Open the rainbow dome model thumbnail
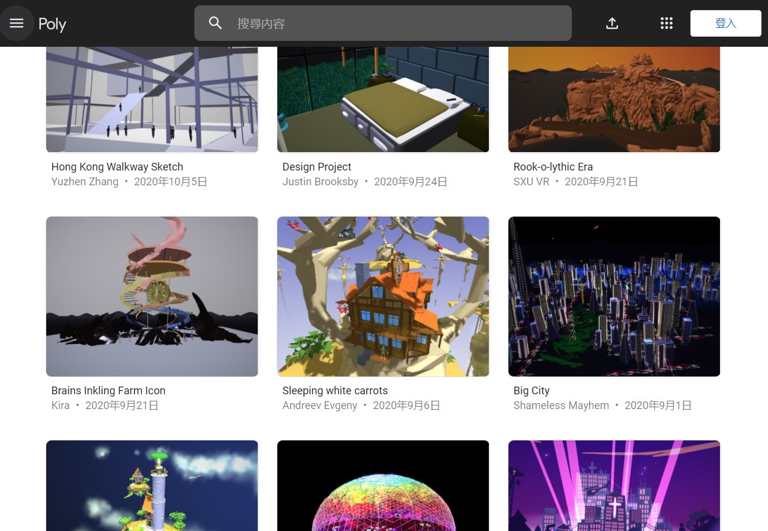This screenshot has height=531, width=768. point(383,485)
